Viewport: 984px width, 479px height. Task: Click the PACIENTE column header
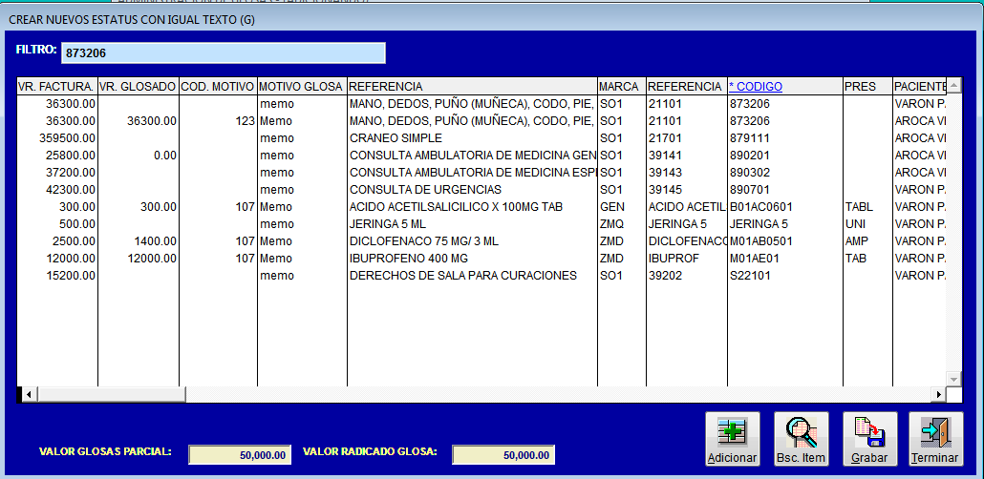pyautogui.click(x=919, y=87)
